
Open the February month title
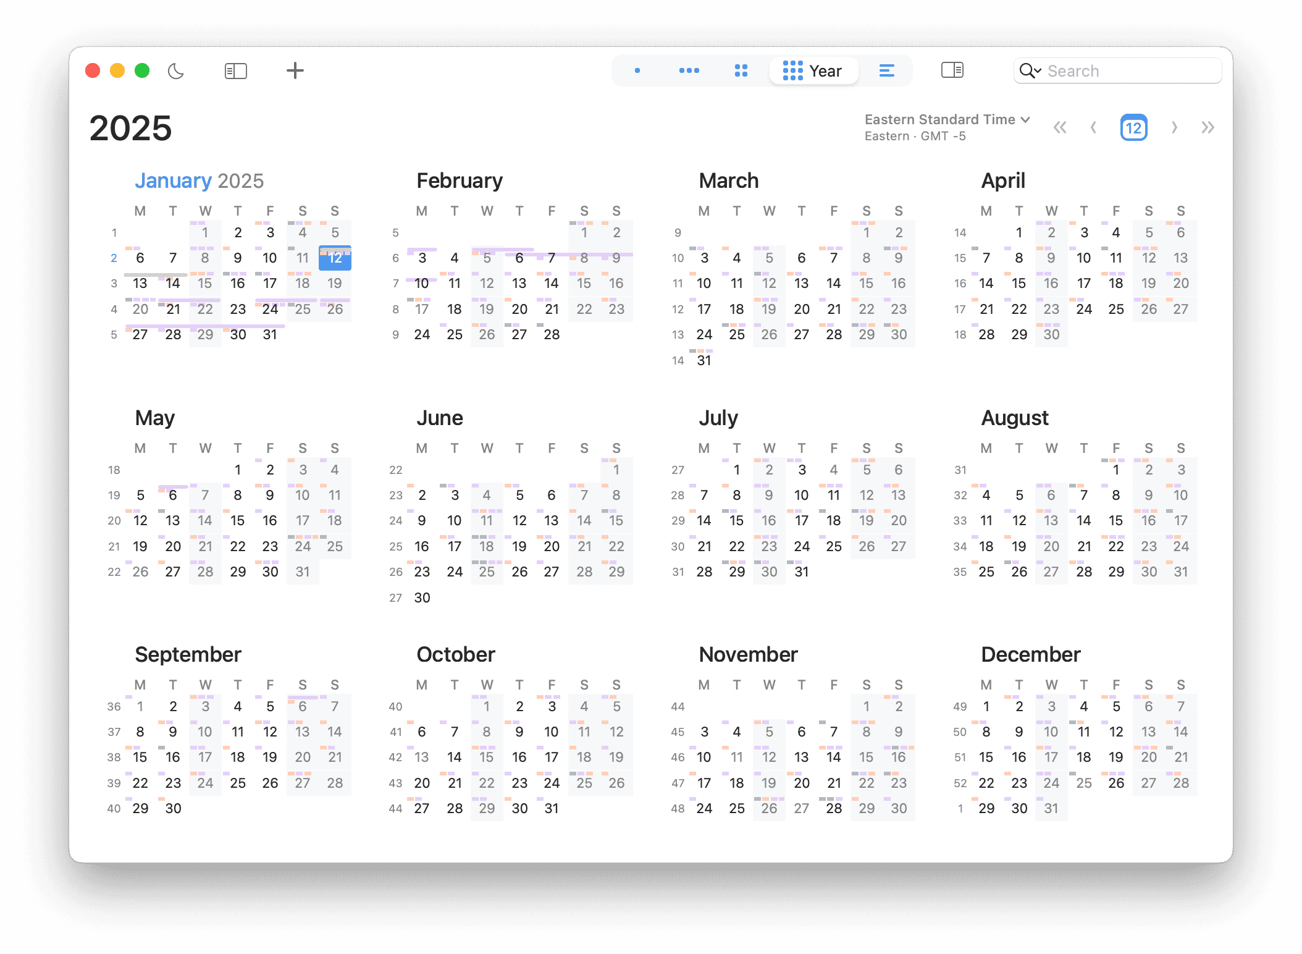pyautogui.click(x=460, y=181)
